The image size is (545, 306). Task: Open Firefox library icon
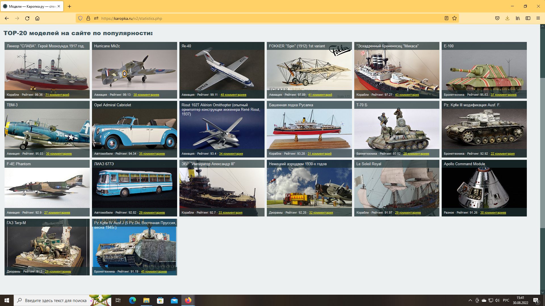coord(518,18)
